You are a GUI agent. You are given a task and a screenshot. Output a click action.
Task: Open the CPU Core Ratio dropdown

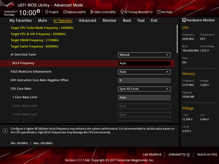point(144,89)
